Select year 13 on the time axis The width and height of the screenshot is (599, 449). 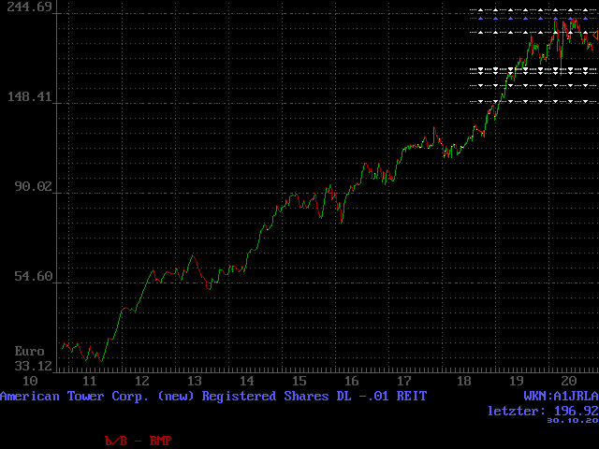194,382
